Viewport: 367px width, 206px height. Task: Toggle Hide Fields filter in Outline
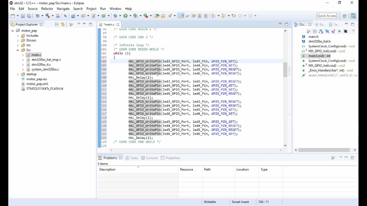coord(327,31)
